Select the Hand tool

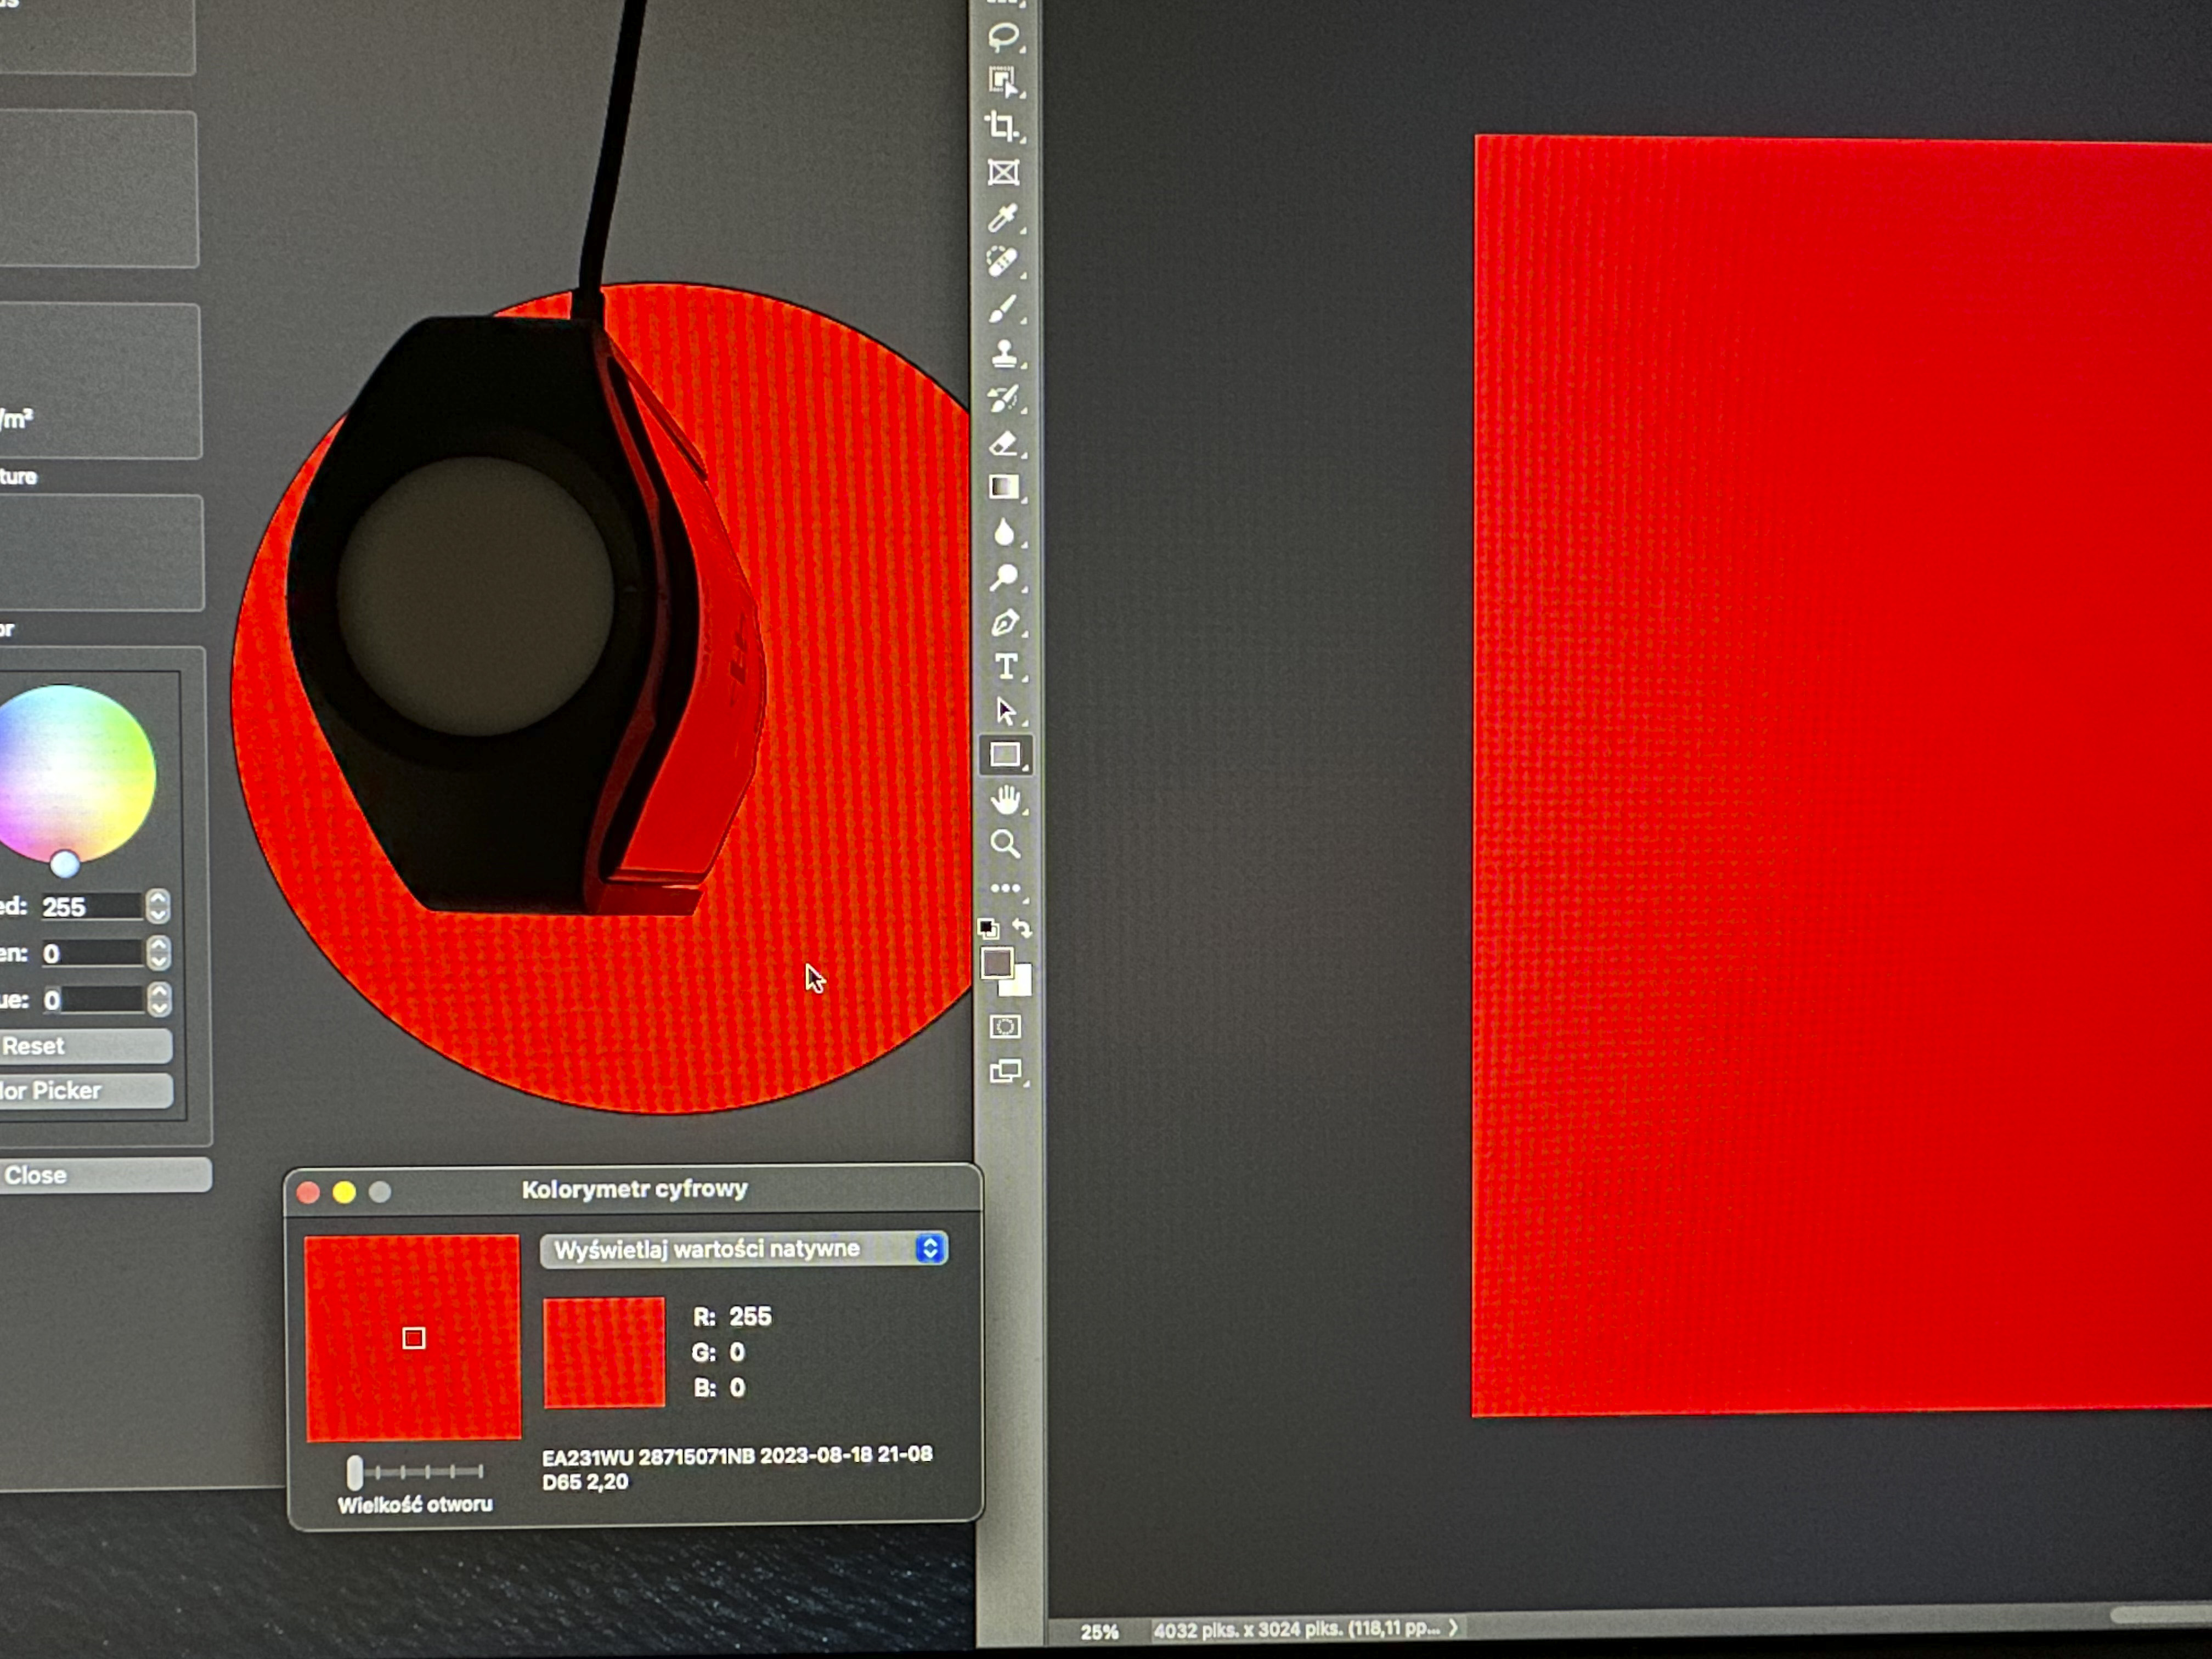point(1005,800)
